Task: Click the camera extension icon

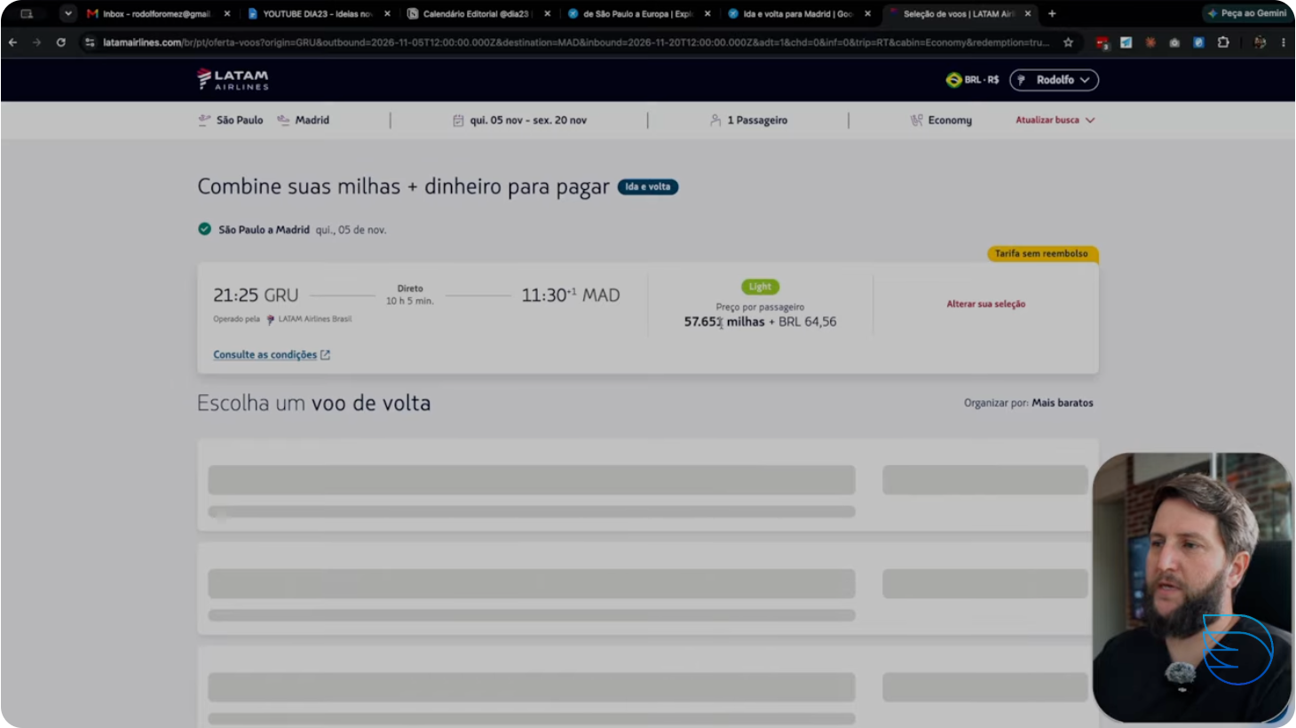Action: pyautogui.click(x=1174, y=42)
